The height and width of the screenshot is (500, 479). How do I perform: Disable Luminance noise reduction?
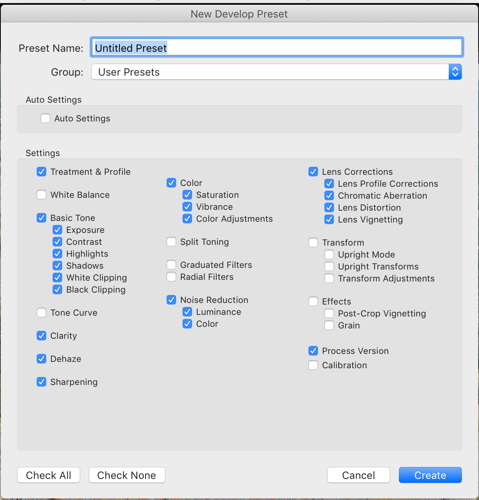coord(187,312)
